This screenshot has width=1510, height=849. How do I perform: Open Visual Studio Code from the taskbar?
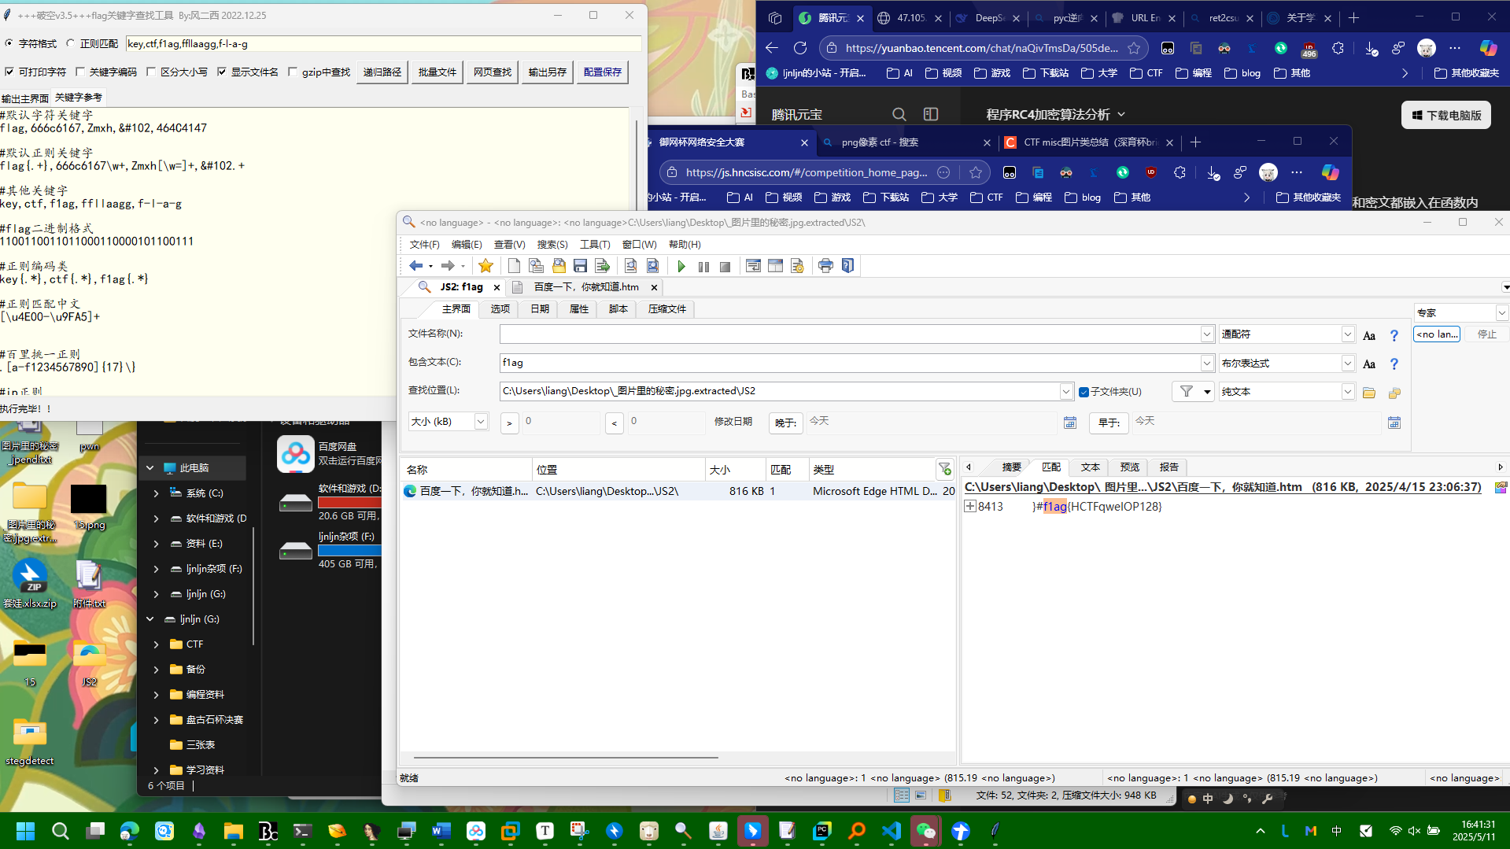point(892,831)
